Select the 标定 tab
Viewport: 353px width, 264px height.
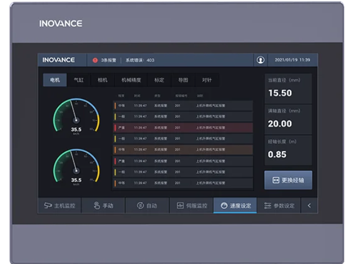coord(159,80)
